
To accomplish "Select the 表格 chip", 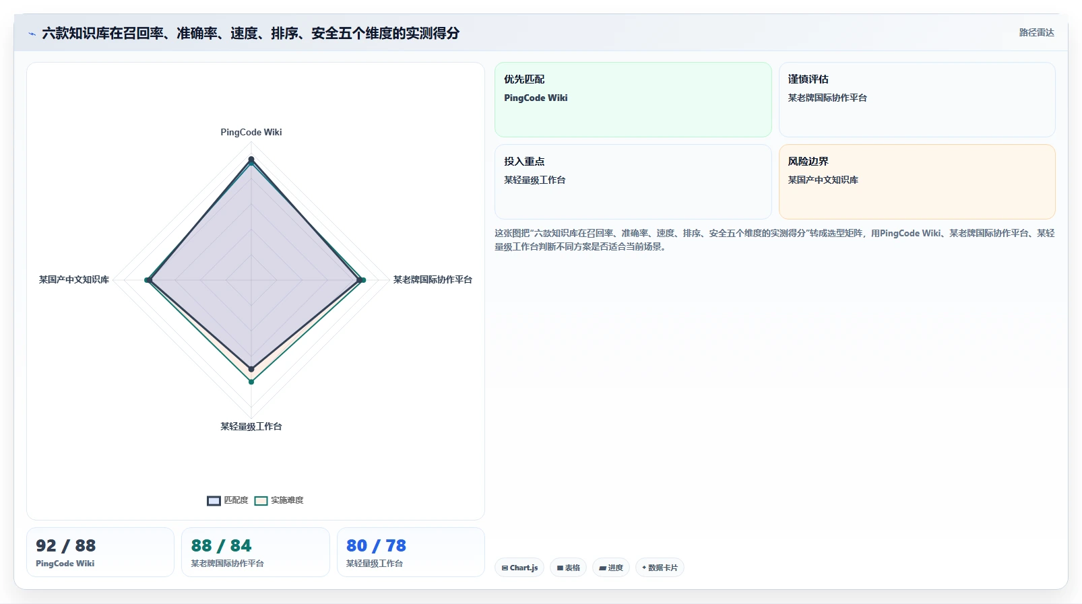I will click(x=569, y=568).
